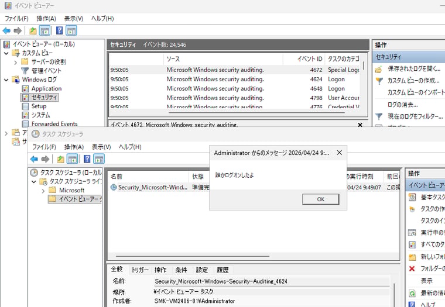Click Back arrow in Event Viewer toolbar

[6, 30]
